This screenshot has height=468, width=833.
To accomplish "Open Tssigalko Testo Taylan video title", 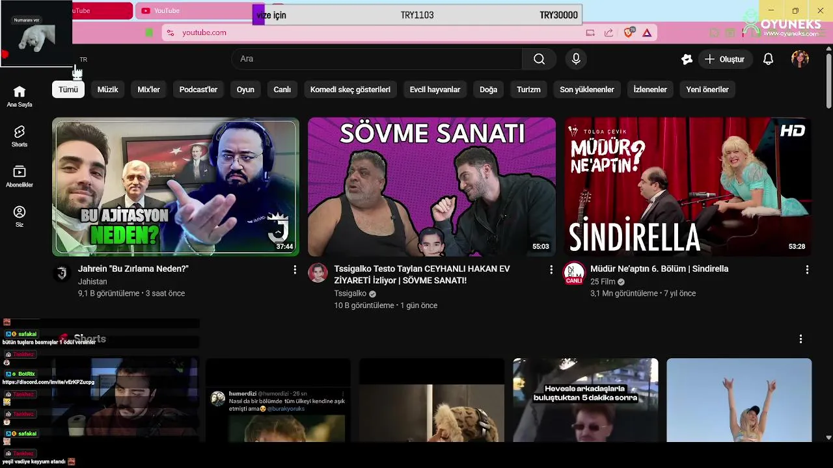I will coord(422,275).
